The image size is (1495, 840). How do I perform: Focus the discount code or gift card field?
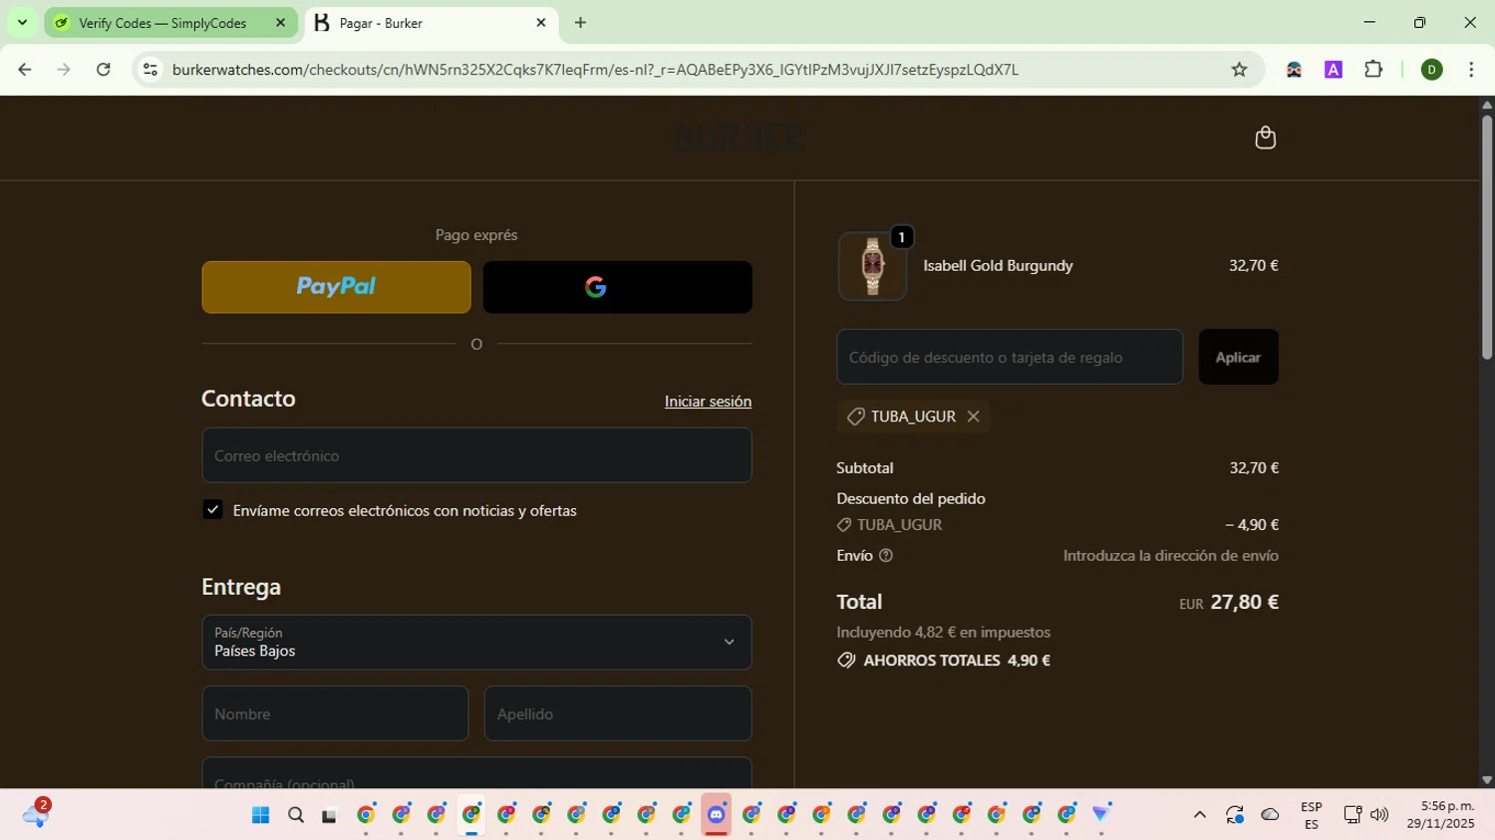click(1010, 357)
